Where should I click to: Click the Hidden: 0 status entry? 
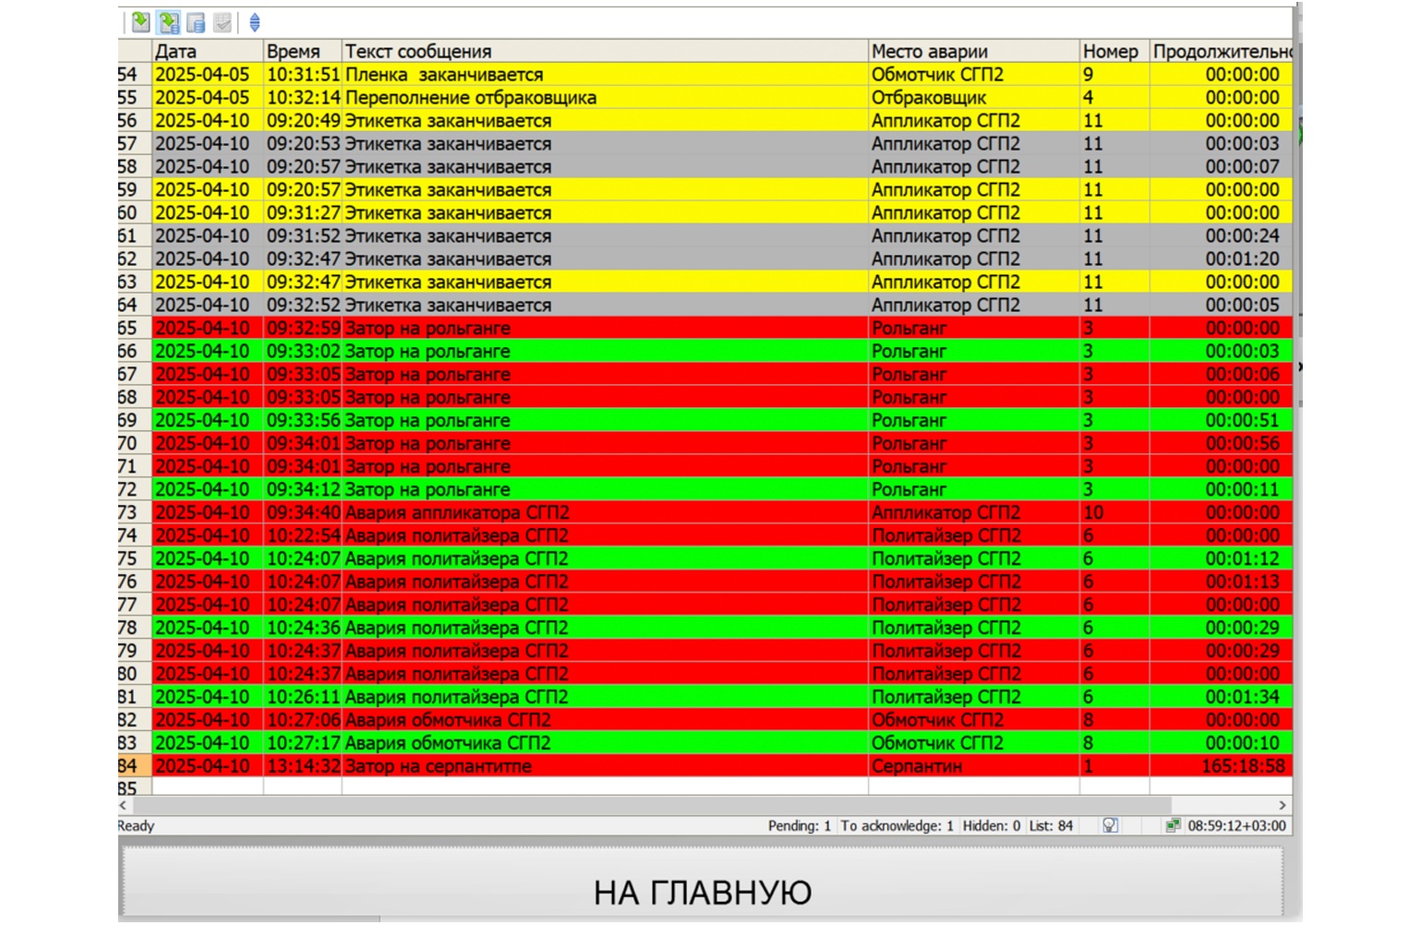tap(992, 826)
